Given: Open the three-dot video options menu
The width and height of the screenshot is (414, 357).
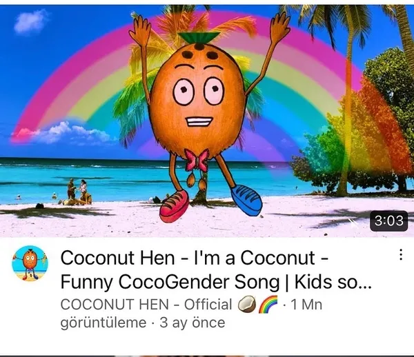Looking at the screenshot, I should (x=401, y=255).
